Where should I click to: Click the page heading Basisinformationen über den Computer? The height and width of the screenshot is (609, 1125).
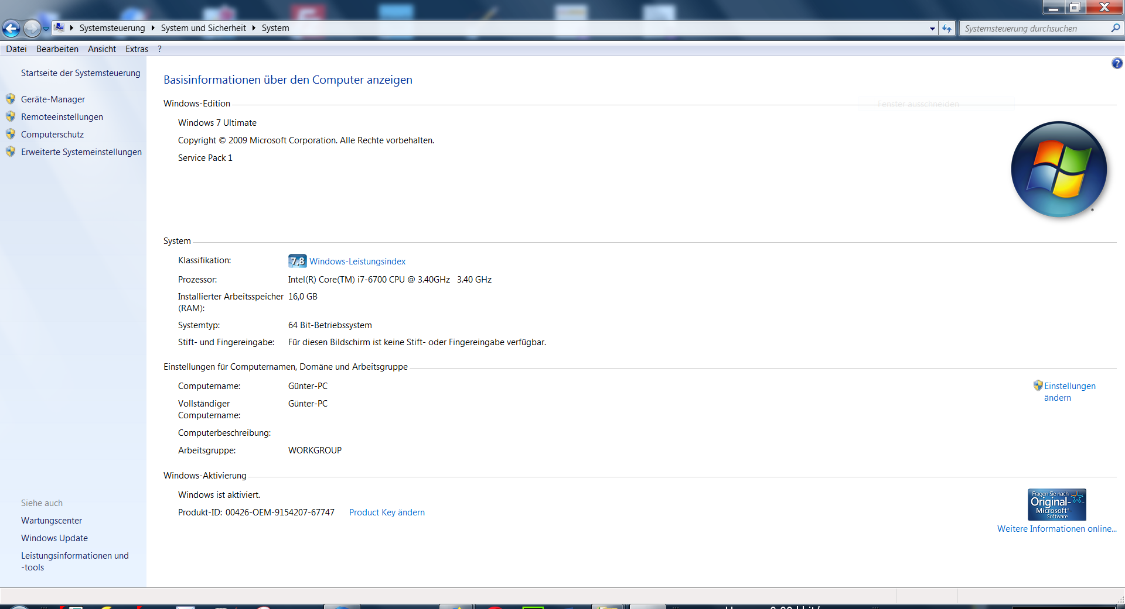(288, 80)
